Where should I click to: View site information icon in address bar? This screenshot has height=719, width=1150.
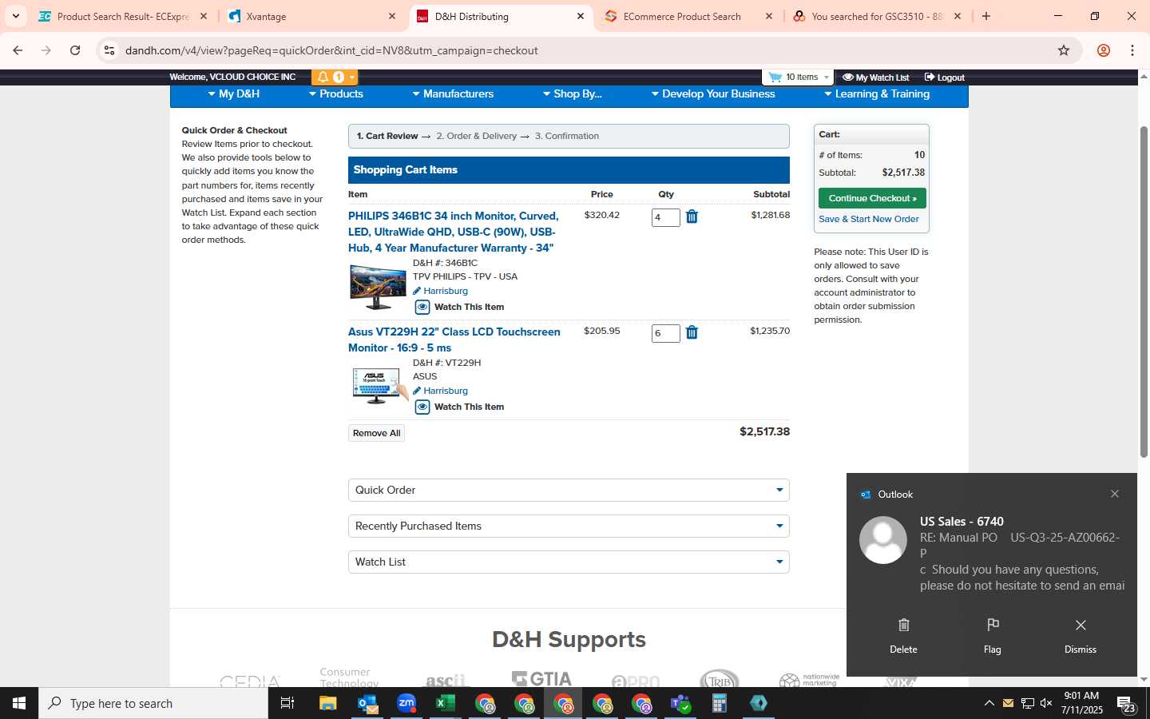coord(109,50)
